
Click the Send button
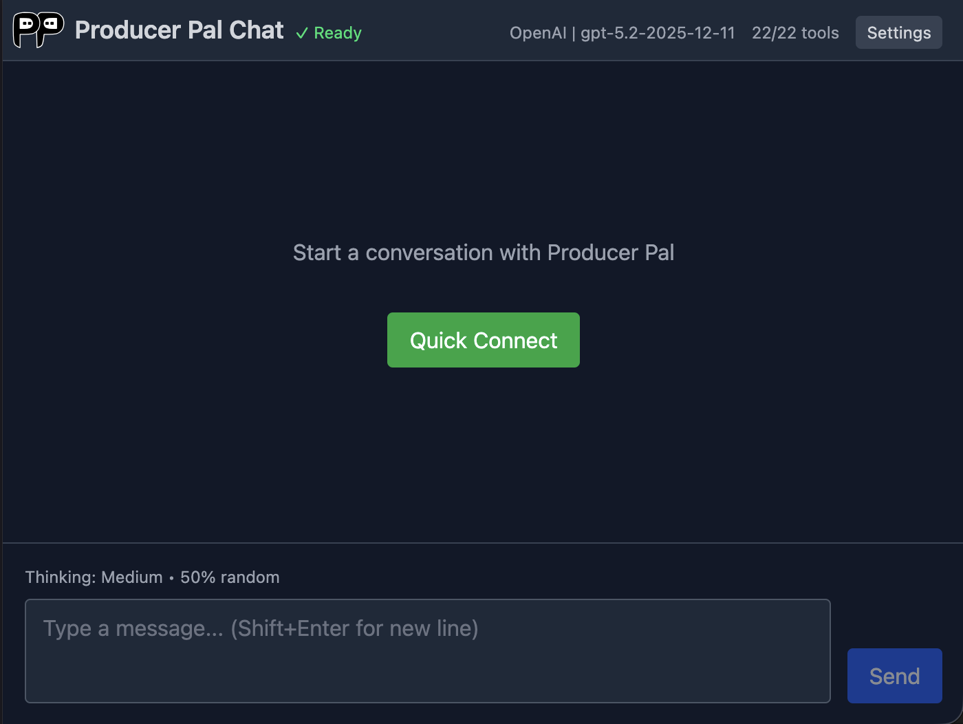tap(894, 675)
